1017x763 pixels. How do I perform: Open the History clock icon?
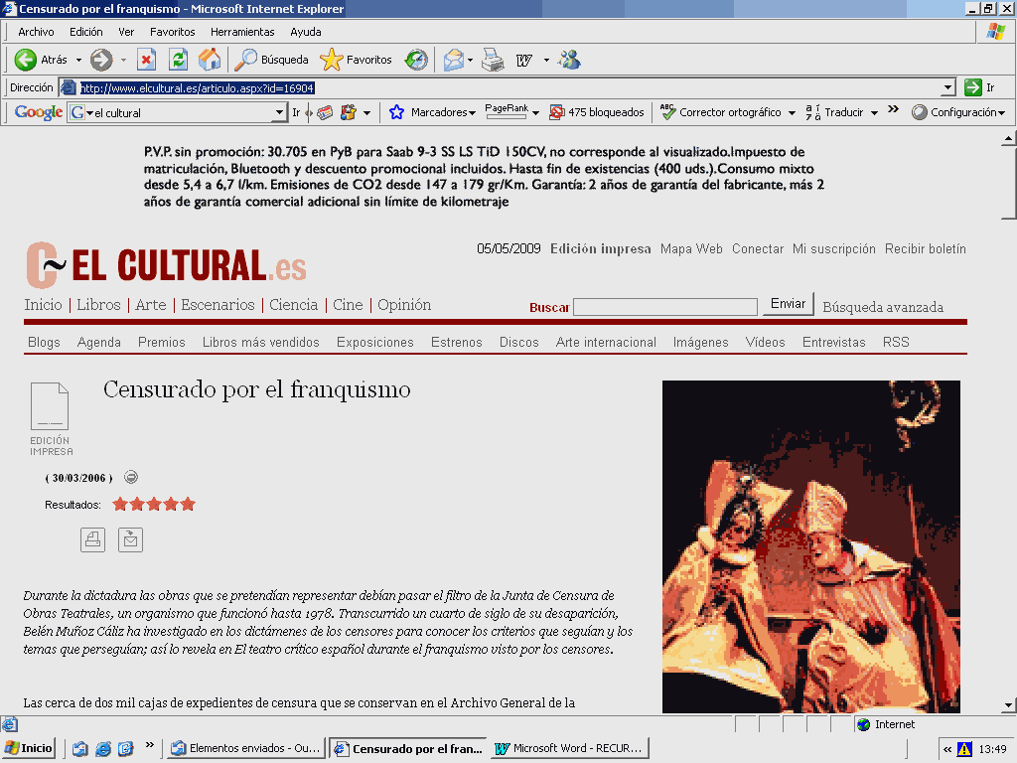click(x=416, y=60)
